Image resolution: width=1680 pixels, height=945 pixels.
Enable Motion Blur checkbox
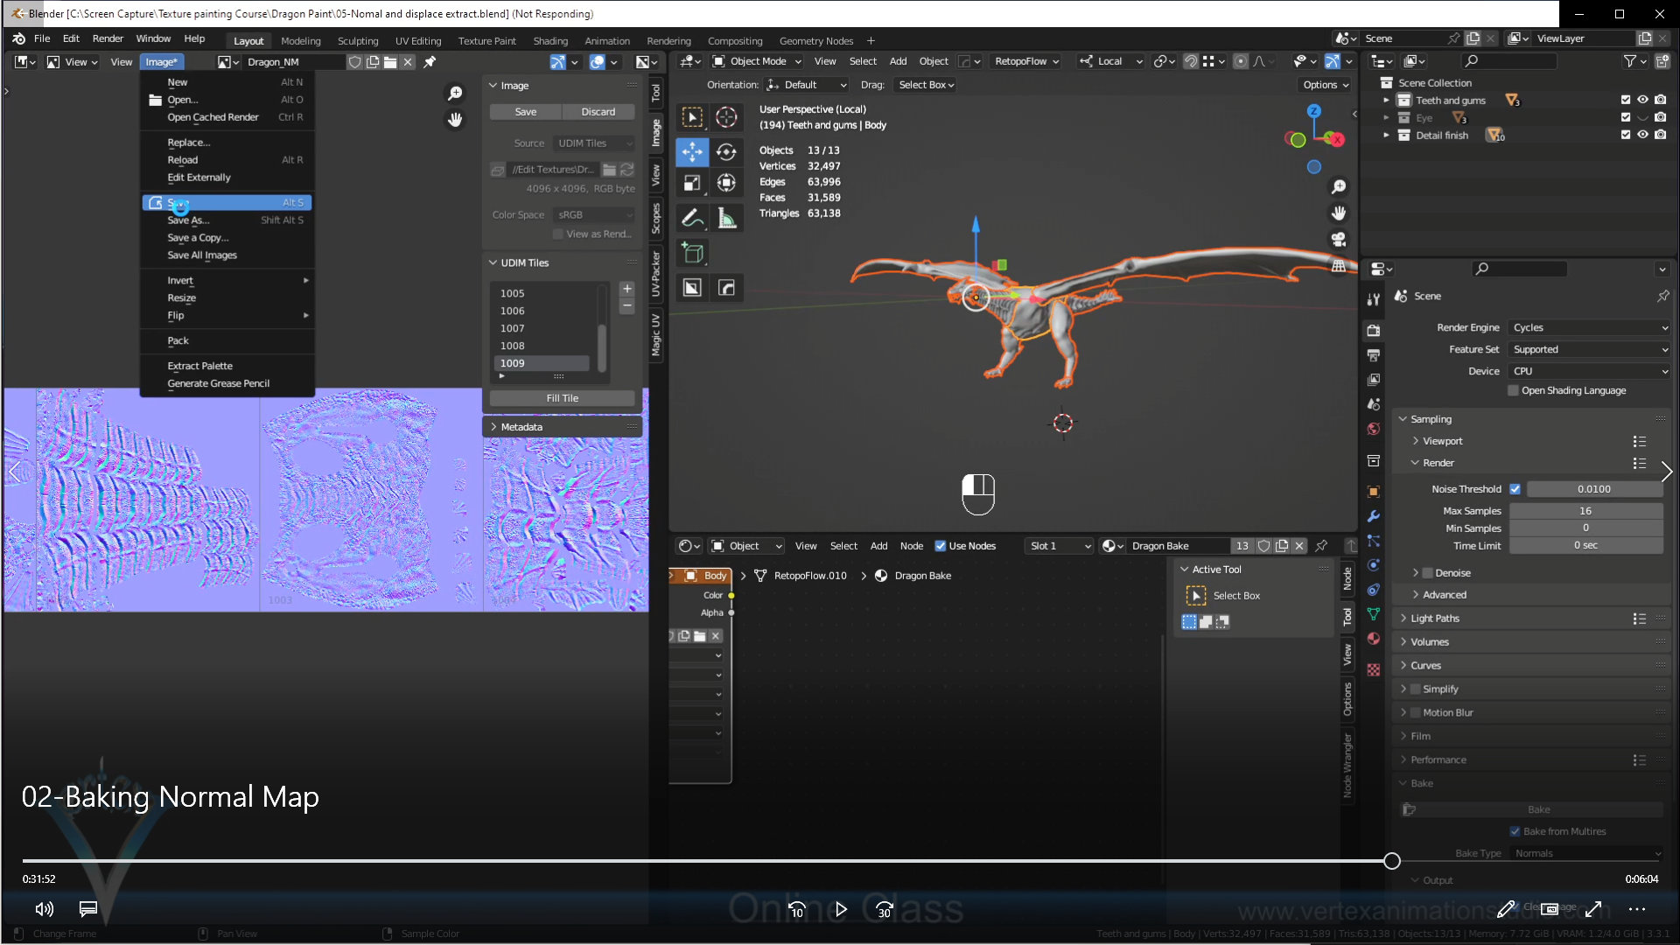pos(1416,713)
